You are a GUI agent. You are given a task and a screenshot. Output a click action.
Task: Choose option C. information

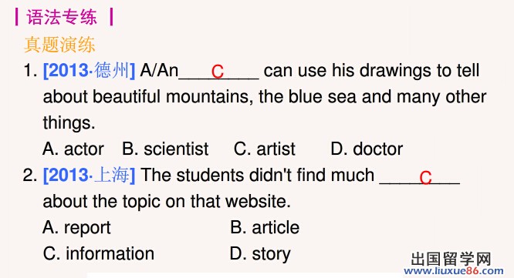click(x=98, y=254)
